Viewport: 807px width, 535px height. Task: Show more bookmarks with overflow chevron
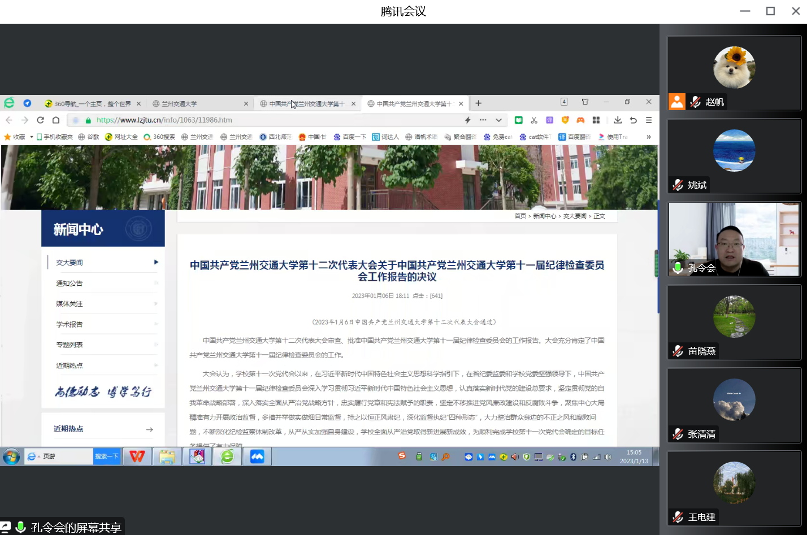648,137
